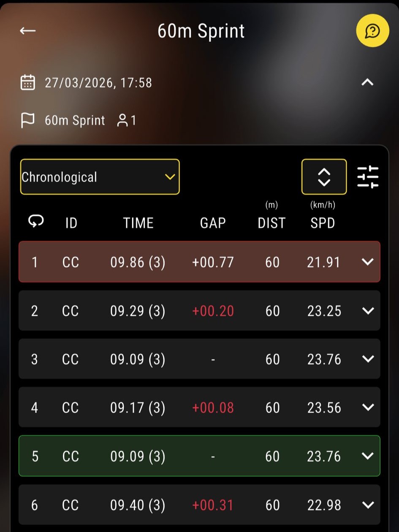Tap the flag icon beside 60m Sprint
399x532 pixels.
point(28,120)
